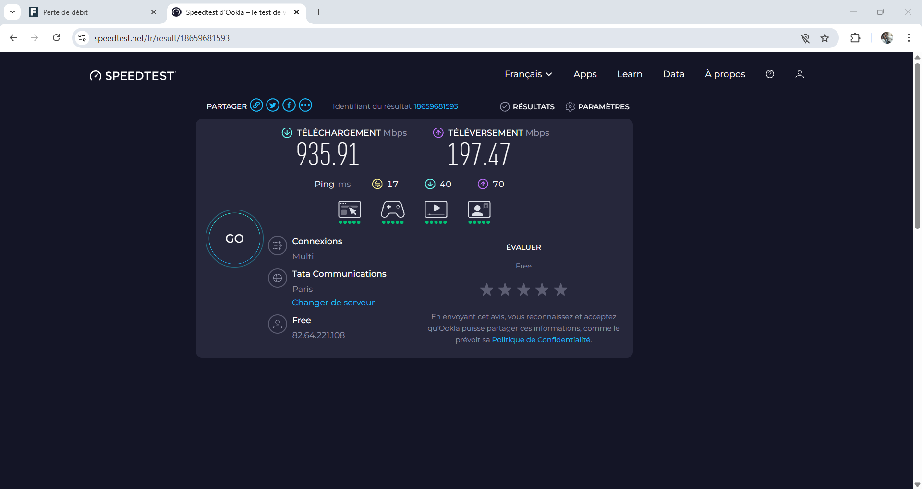The image size is (922, 489).
Task: Switch to the Perte de débit tab
Action: coord(93,12)
